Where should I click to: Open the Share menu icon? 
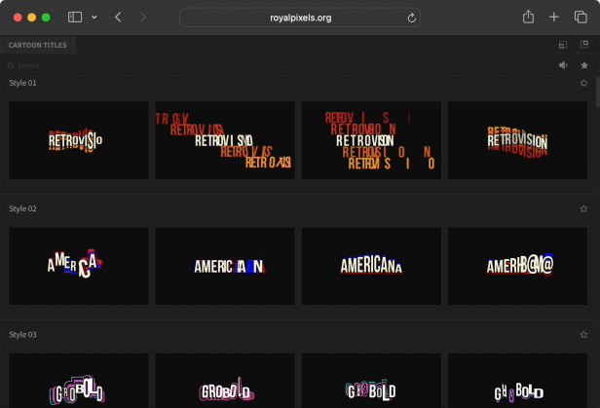click(x=528, y=17)
